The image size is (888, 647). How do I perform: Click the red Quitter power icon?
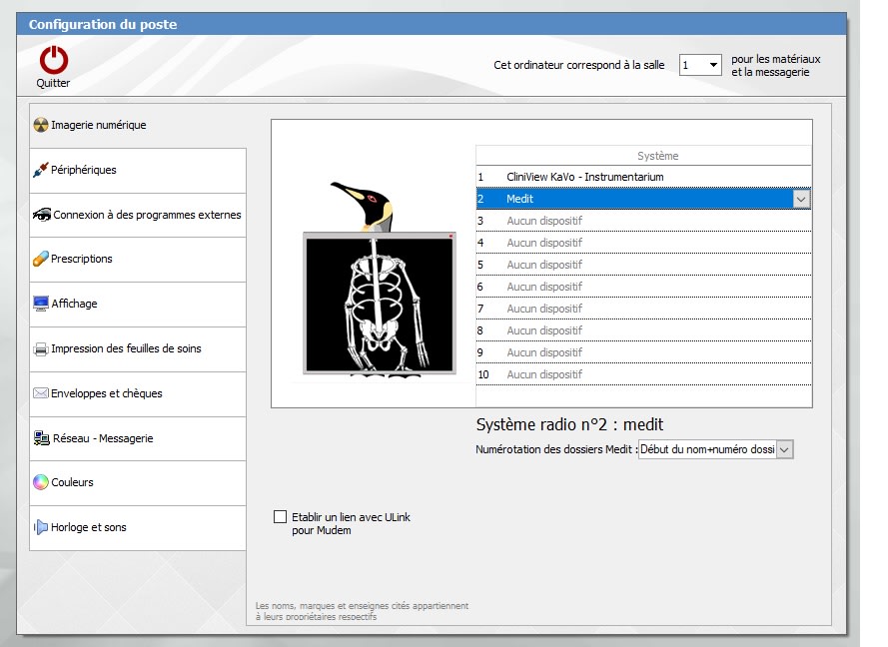[53, 60]
